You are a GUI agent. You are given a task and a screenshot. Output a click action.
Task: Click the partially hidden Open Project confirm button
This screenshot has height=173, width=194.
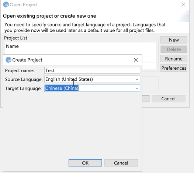pos(146,98)
